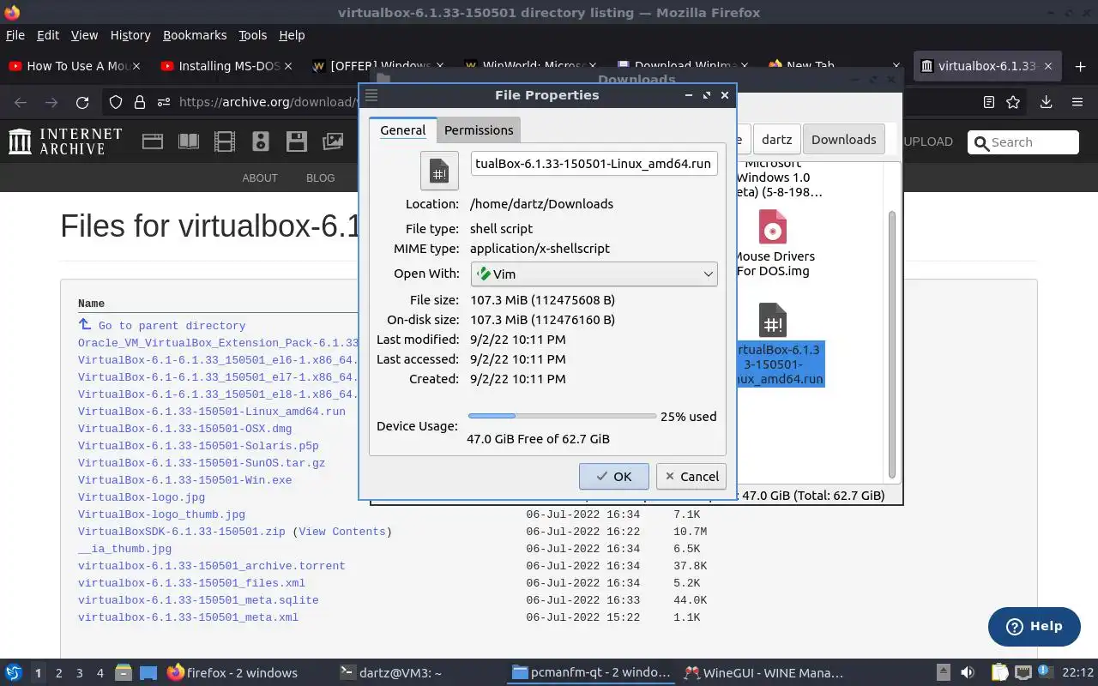This screenshot has width=1098, height=686.
Task: Click show desktop icon in panel
Action: coord(148,673)
